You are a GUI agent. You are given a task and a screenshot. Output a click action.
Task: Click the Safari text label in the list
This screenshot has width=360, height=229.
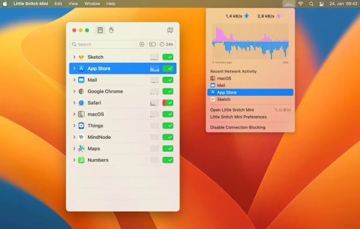click(94, 103)
